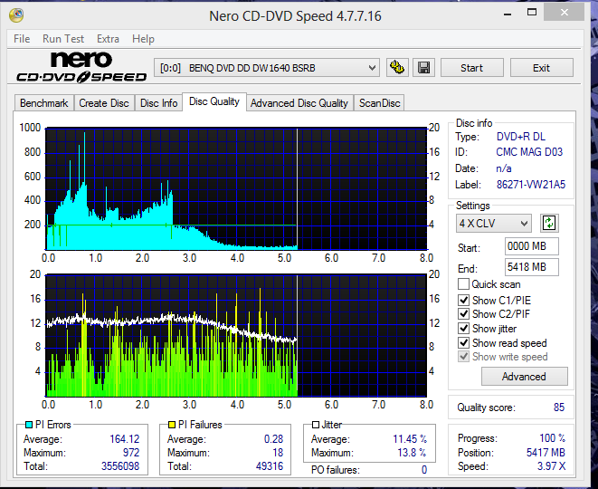
Task: Click the PO failures value 0
Action: [x=424, y=470]
